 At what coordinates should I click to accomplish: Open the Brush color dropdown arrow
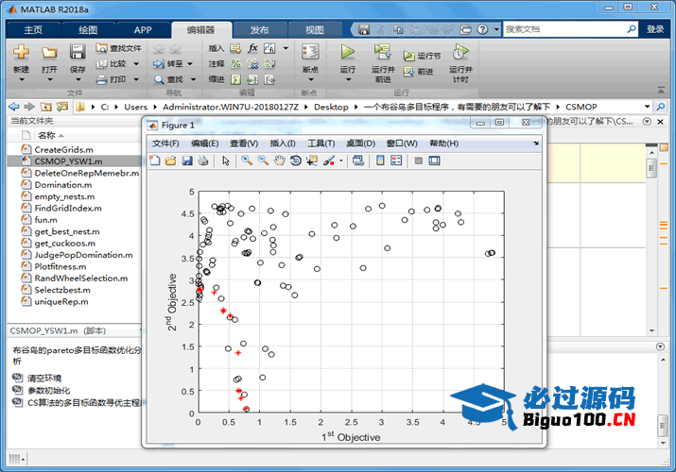click(x=338, y=161)
